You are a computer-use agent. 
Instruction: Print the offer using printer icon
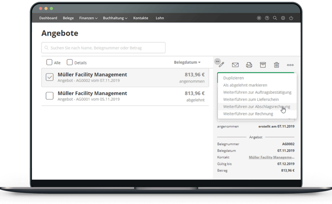pyautogui.click(x=249, y=65)
